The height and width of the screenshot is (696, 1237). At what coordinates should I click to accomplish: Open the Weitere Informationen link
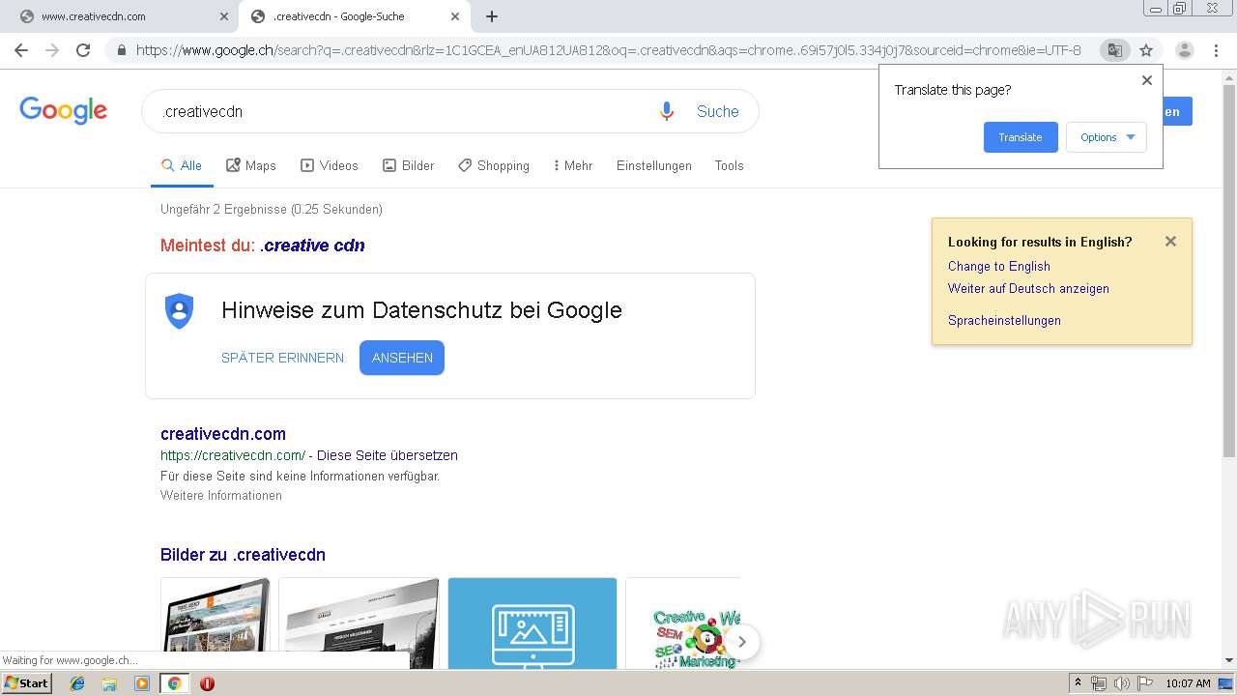(221, 495)
